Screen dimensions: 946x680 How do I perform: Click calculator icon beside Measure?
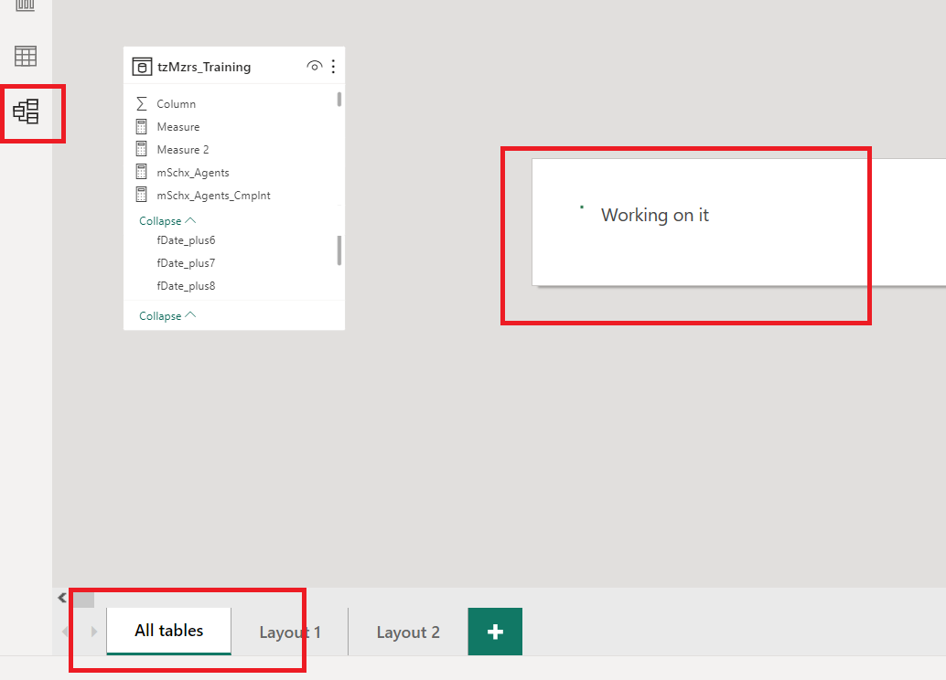click(x=141, y=127)
